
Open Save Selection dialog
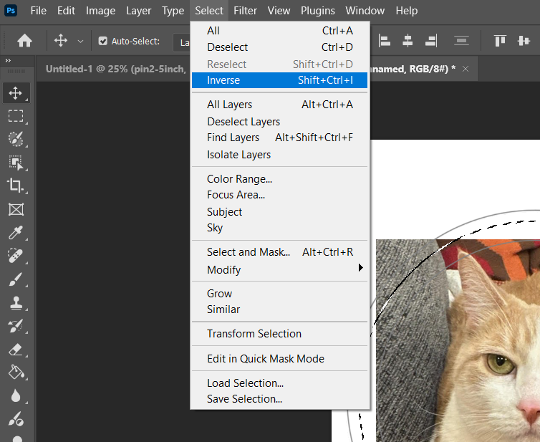[279, 399]
